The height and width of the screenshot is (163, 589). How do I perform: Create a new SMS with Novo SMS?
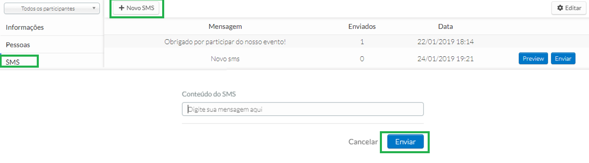click(x=136, y=8)
